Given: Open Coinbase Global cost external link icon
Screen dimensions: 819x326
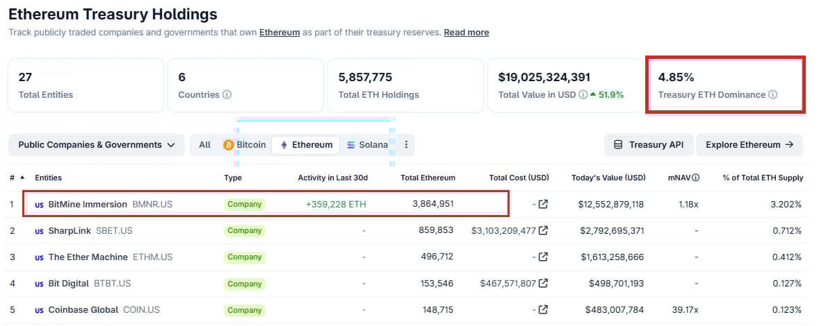Looking at the screenshot, I should pyautogui.click(x=543, y=310).
